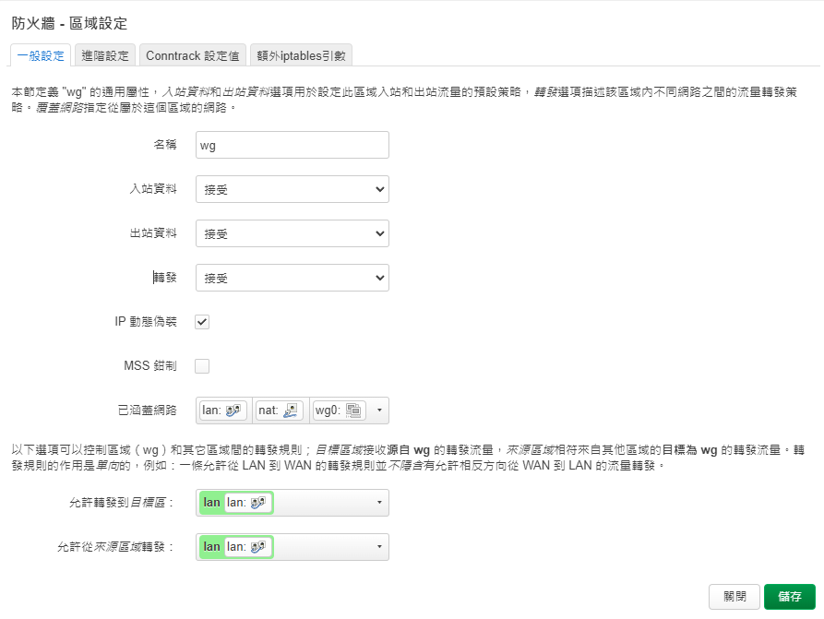This screenshot has height=619, width=824.
Task: Enable the MSS 鉗制 checkbox
Action: (x=202, y=366)
